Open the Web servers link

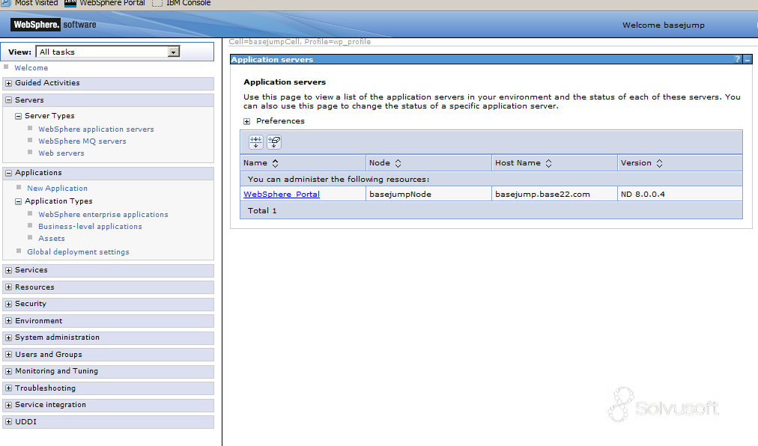(61, 153)
